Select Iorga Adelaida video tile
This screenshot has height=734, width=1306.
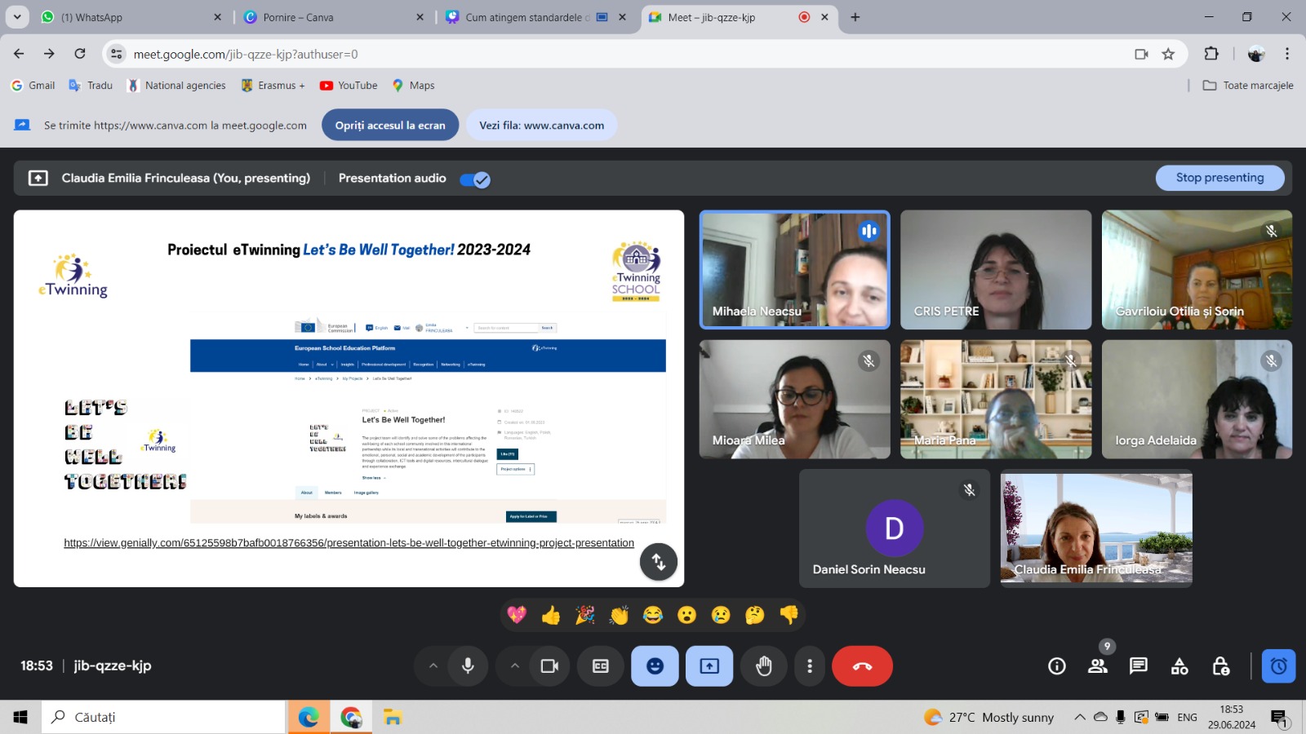[x=1197, y=400]
